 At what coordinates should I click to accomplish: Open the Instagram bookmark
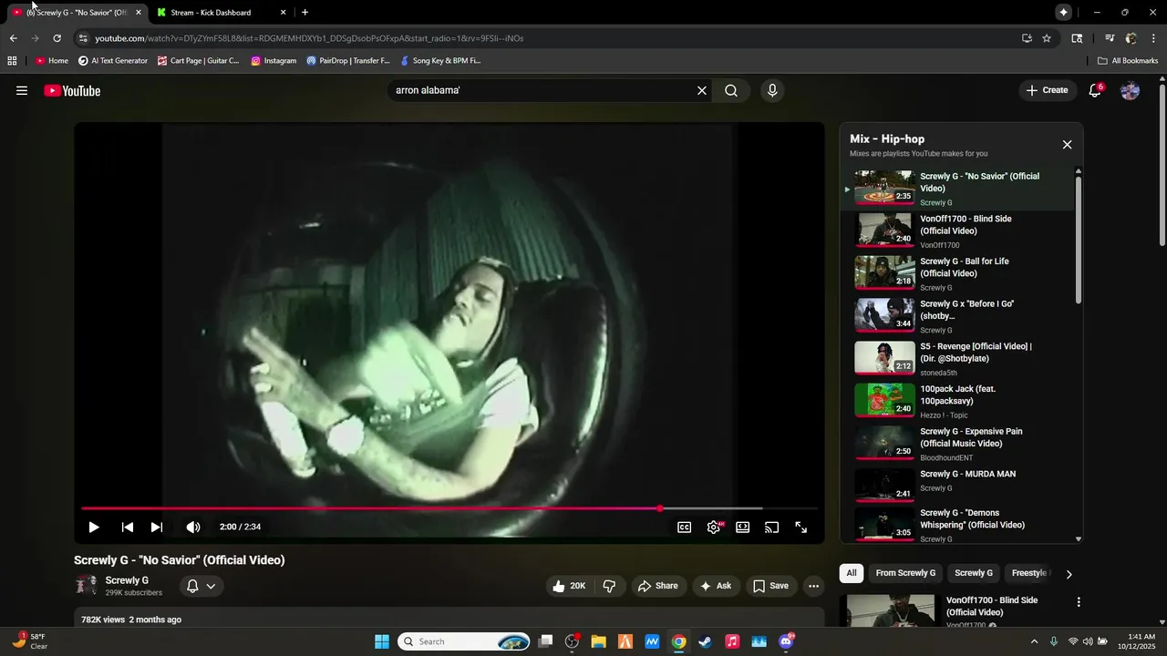tap(274, 61)
